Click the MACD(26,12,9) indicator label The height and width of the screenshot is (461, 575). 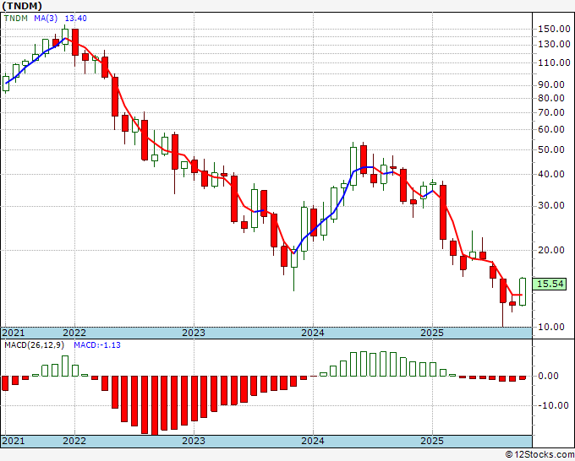pos(34,345)
